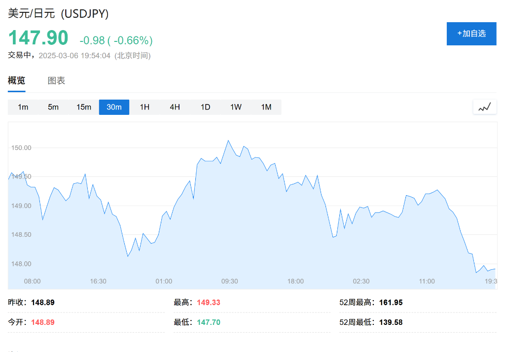The width and height of the screenshot is (505, 352).
Task: Click the 最低 value 147.70
Action: click(x=209, y=322)
